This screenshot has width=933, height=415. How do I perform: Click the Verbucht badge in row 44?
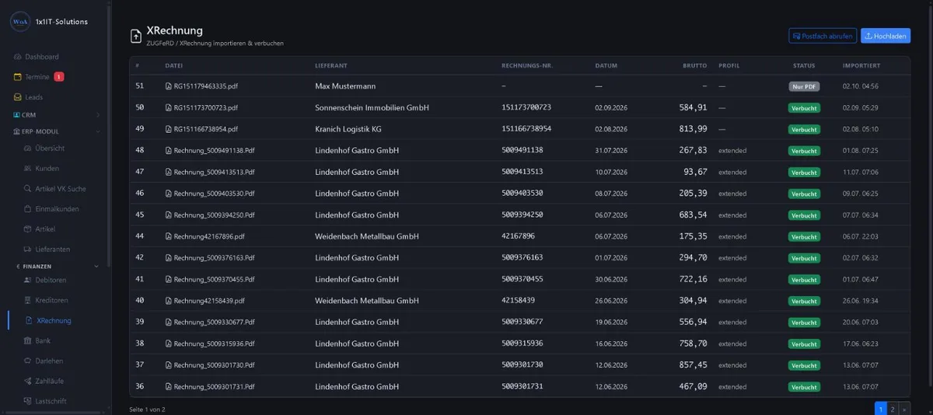[804, 236]
